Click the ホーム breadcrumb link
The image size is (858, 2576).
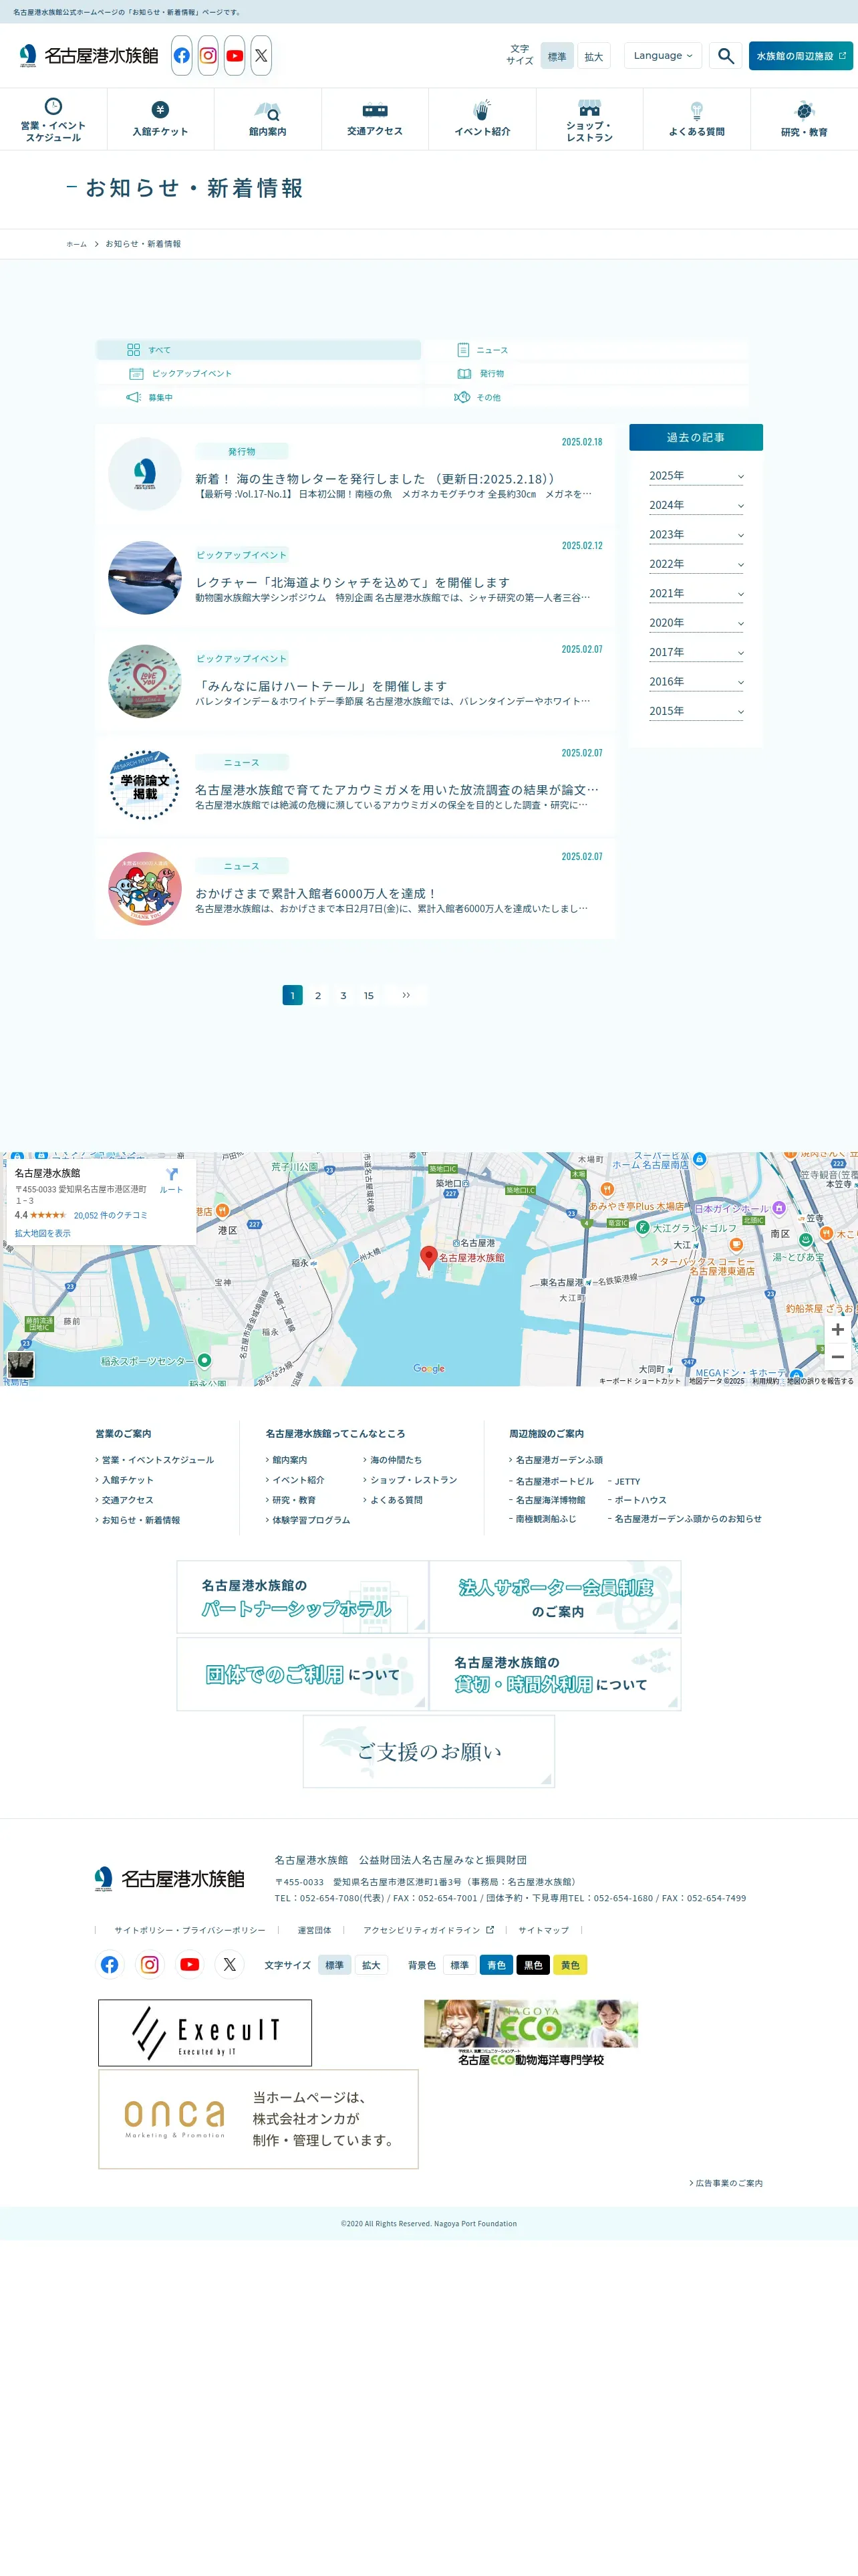point(77,244)
